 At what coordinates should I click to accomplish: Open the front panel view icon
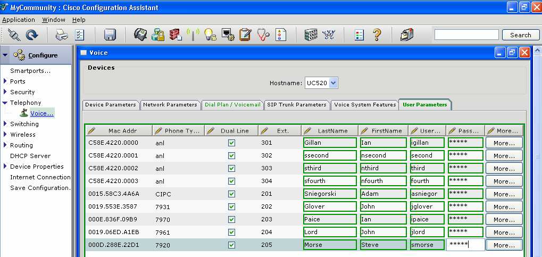click(311, 35)
